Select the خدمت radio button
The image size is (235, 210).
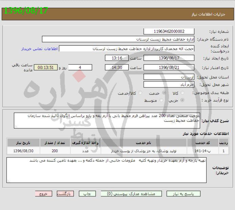[164, 93]
